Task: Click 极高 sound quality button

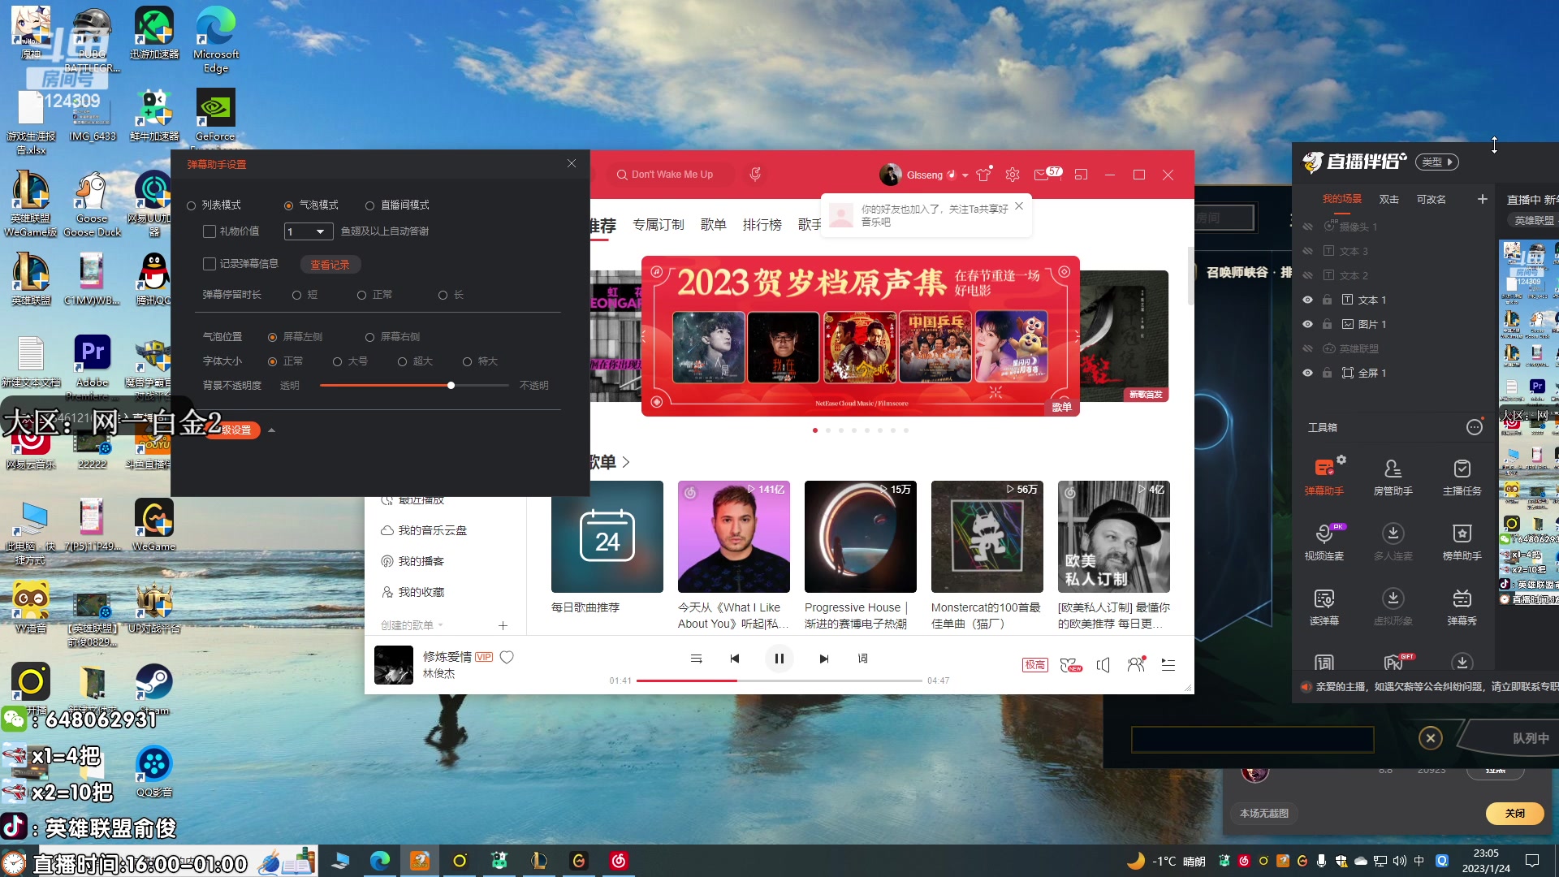Action: pos(1035,665)
